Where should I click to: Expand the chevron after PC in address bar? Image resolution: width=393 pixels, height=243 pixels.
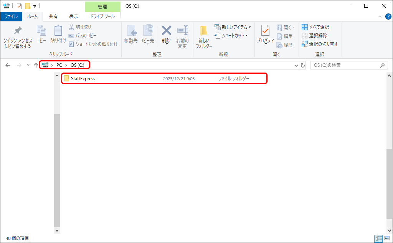[x=66, y=65]
